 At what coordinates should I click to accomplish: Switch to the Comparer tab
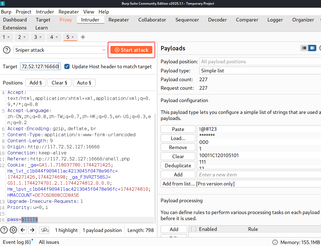(247, 20)
